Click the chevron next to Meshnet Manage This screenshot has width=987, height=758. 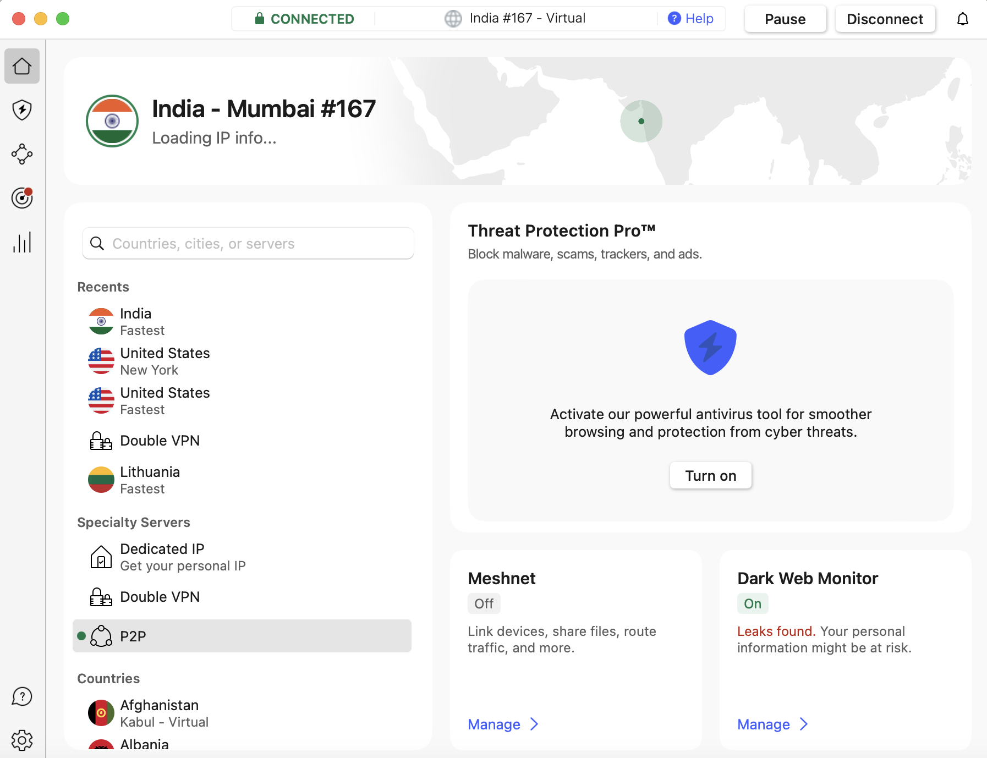pyautogui.click(x=534, y=724)
